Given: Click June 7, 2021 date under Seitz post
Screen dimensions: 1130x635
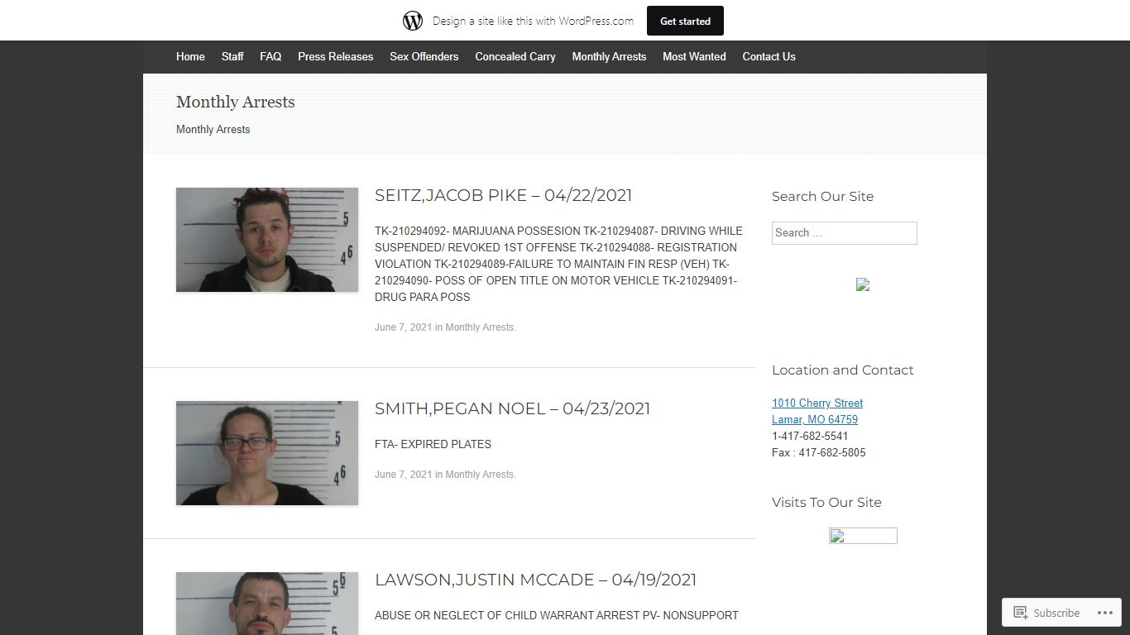Looking at the screenshot, I should [404, 327].
